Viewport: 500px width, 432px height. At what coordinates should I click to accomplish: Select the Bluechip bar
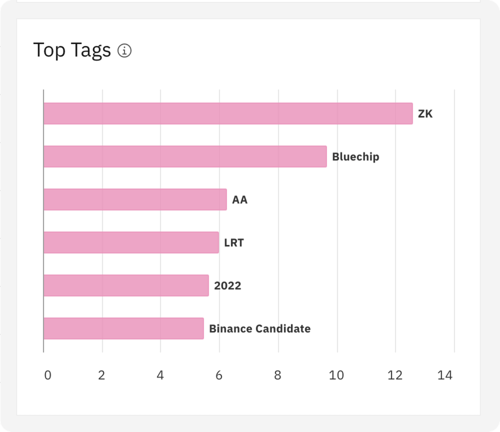click(x=185, y=157)
